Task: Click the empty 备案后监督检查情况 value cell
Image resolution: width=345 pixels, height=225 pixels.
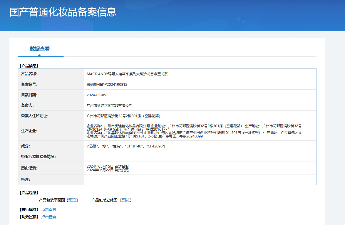Action: click(x=200, y=157)
